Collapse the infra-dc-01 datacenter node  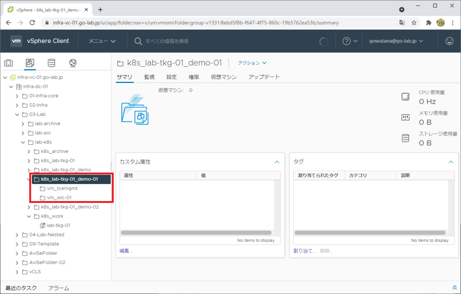coord(11,86)
